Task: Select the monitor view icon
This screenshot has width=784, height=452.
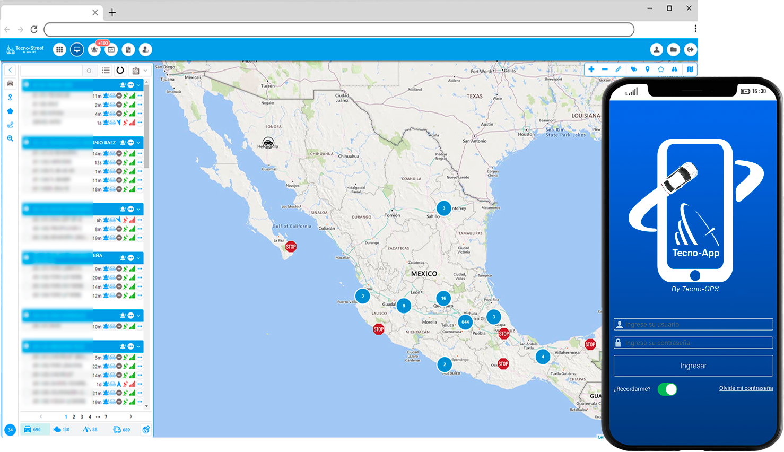Action: click(77, 49)
